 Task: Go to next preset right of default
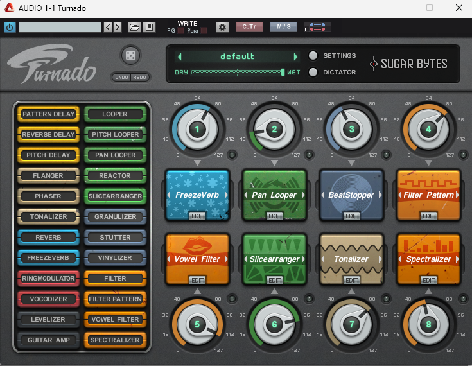(295, 57)
